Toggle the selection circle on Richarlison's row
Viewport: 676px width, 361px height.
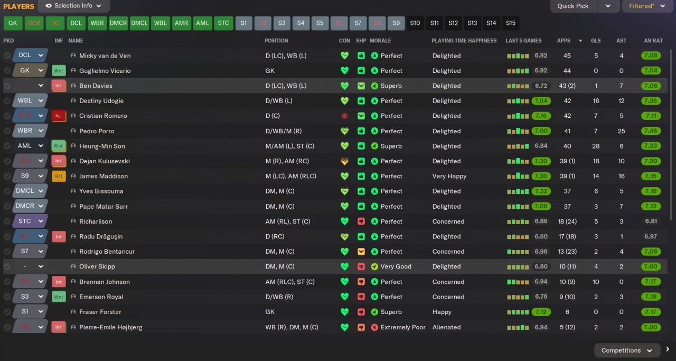(x=7, y=221)
